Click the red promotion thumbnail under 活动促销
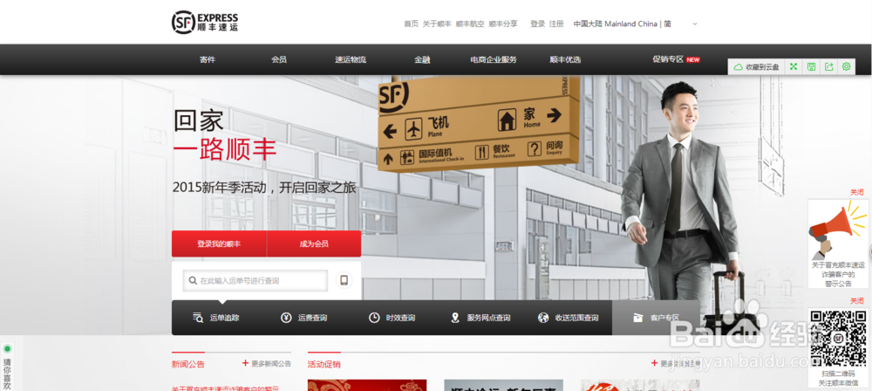 point(367,386)
